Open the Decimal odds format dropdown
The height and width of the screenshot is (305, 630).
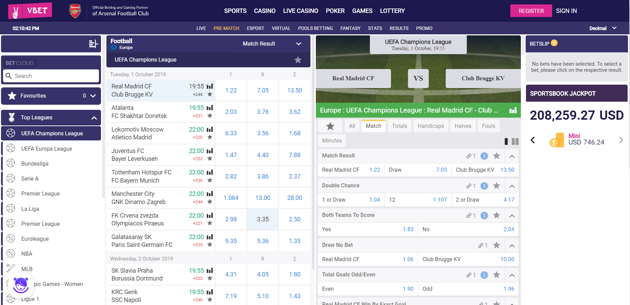[x=603, y=28]
